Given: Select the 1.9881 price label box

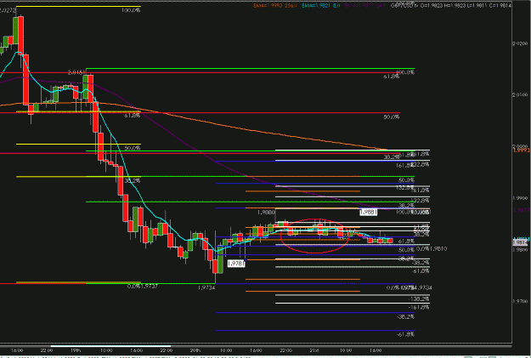Looking at the screenshot, I should click(368, 213).
